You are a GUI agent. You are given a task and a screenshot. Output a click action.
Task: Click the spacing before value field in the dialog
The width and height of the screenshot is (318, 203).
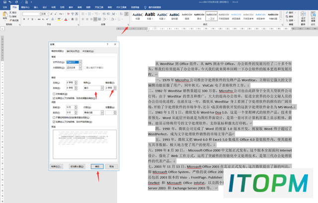(70, 107)
